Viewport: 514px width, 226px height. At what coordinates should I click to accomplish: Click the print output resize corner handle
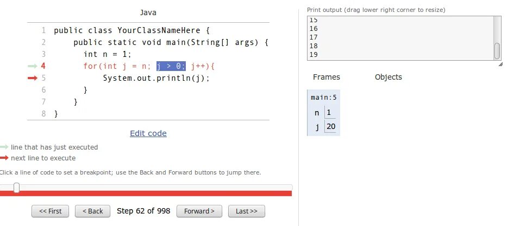(500, 64)
